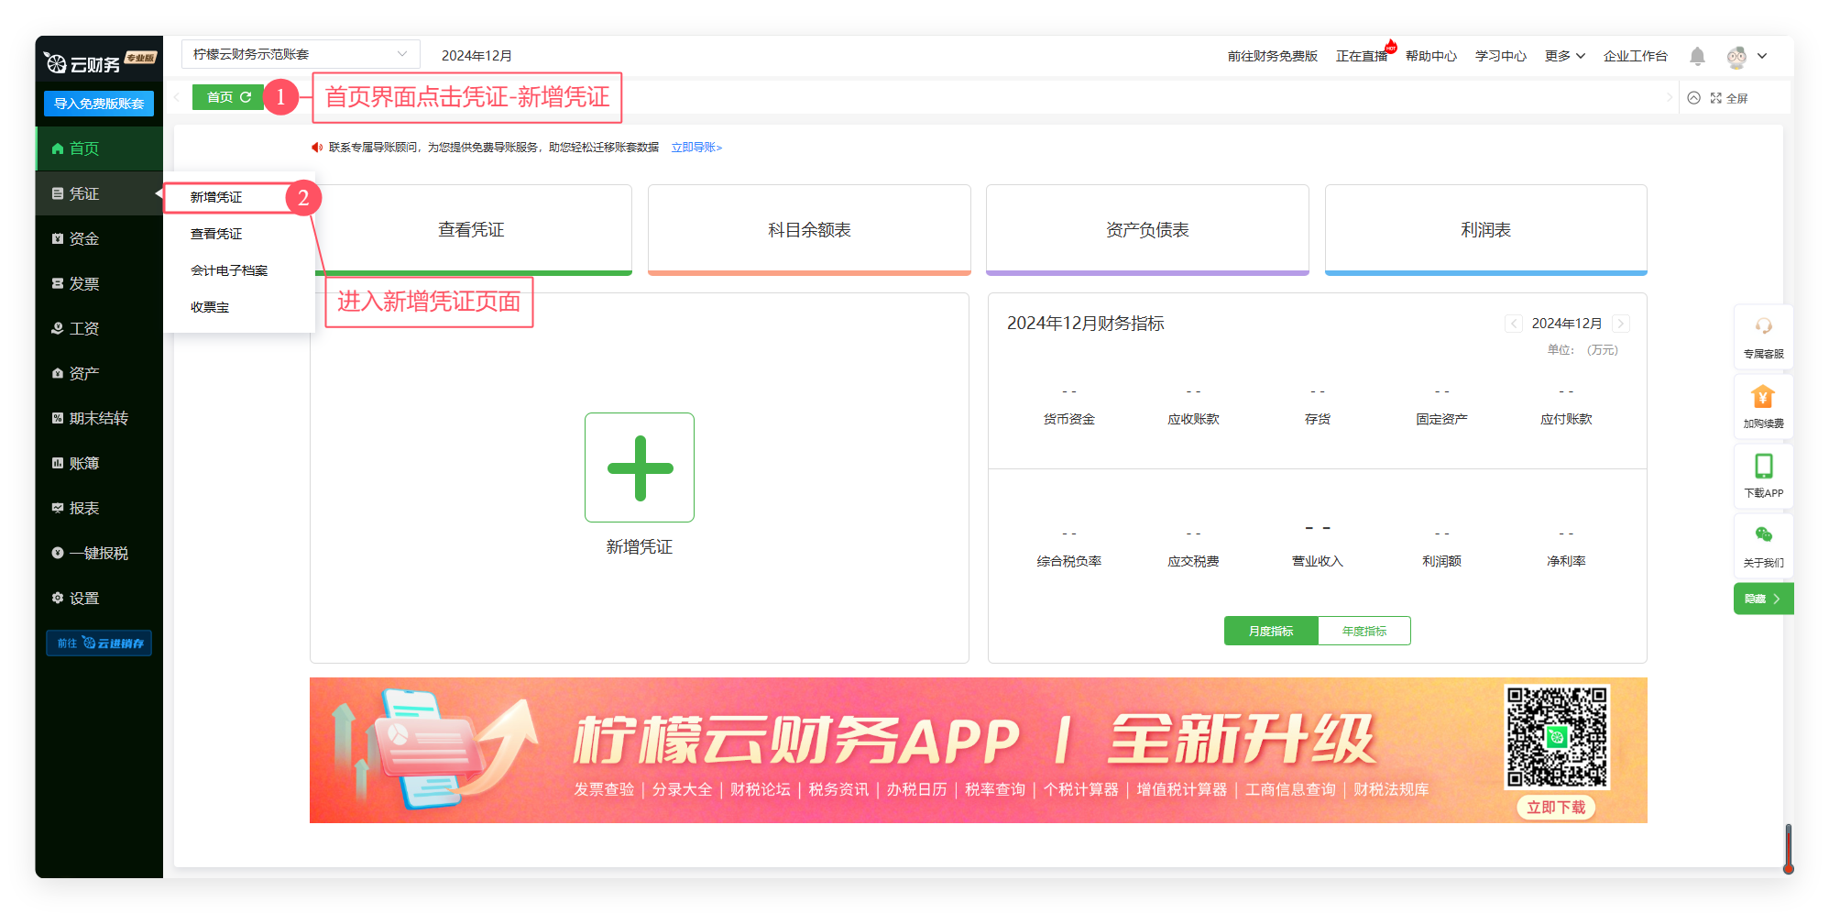The image size is (1829, 913).
Task: Select 查看凭证 in the voucher submenu
Action: (216, 234)
